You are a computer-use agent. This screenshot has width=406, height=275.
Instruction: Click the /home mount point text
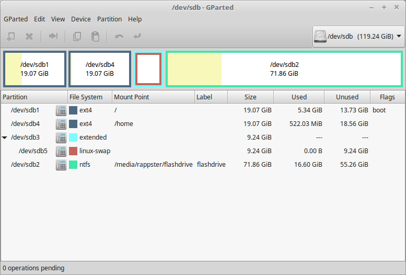[123, 124]
